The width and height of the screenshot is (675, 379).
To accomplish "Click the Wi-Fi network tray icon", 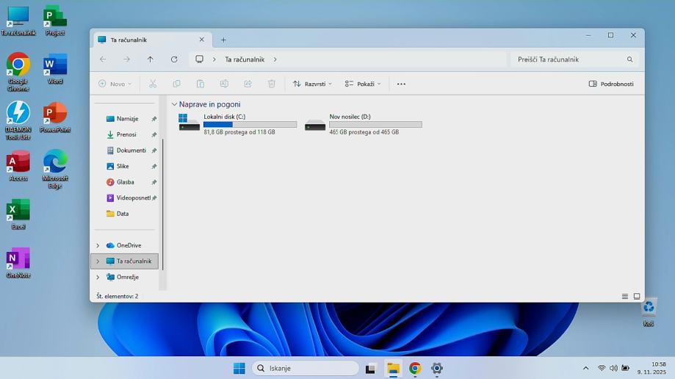I will click(602, 368).
